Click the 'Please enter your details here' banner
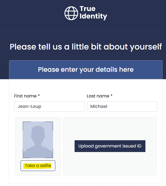 tap(86, 70)
